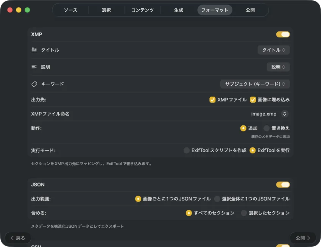Uncheck the 画像に埋め込み checkbox
The image size is (321, 247).
point(252,100)
